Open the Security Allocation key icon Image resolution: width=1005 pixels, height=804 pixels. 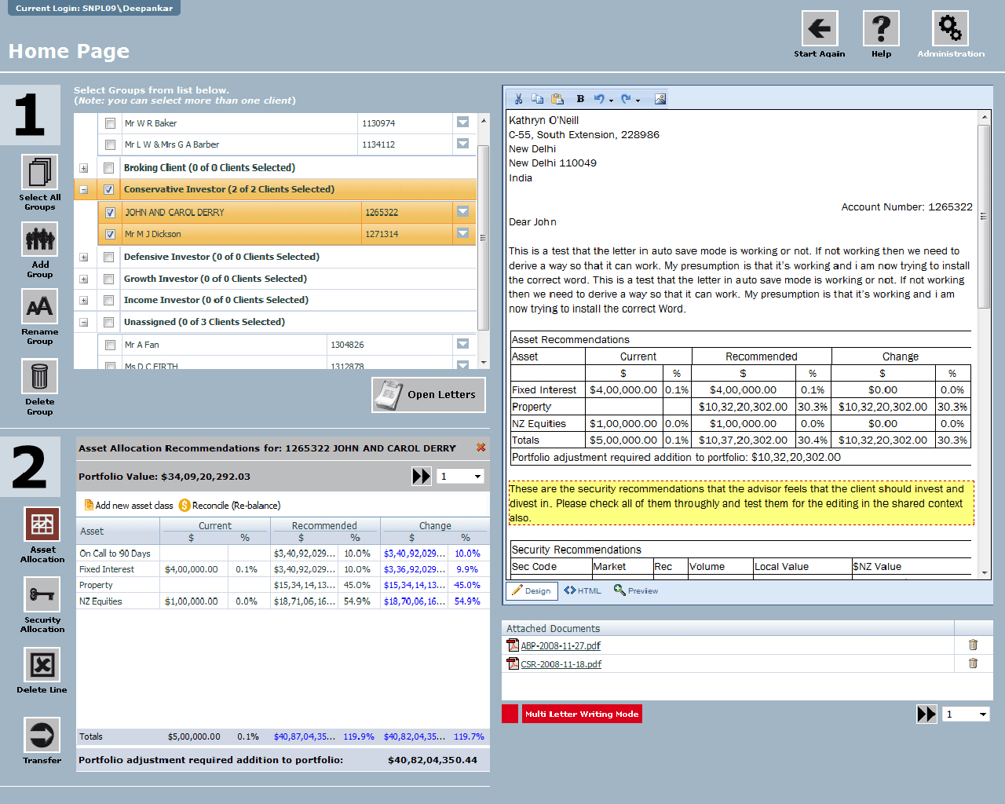click(x=42, y=595)
